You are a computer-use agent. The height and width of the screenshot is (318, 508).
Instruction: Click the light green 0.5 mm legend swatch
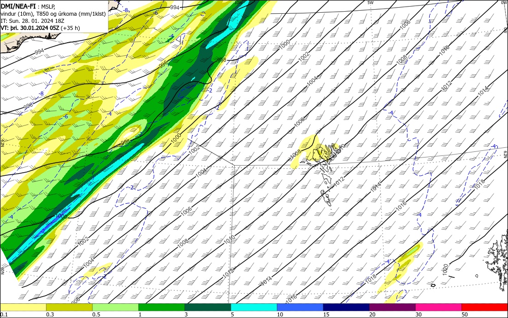pos(115,307)
